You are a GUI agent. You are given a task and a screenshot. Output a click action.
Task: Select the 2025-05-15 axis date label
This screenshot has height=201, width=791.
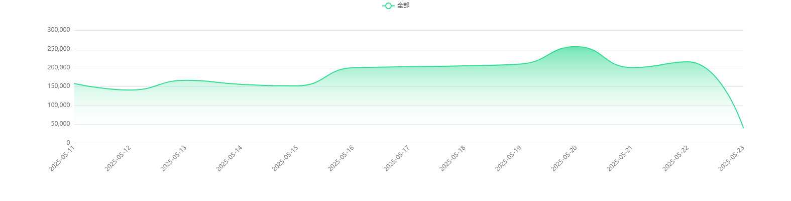[285, 158]
